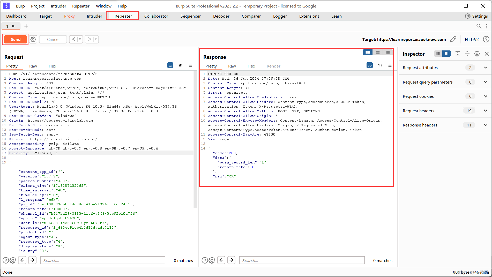Close Repeater tab 1

(x=13, y=26)
